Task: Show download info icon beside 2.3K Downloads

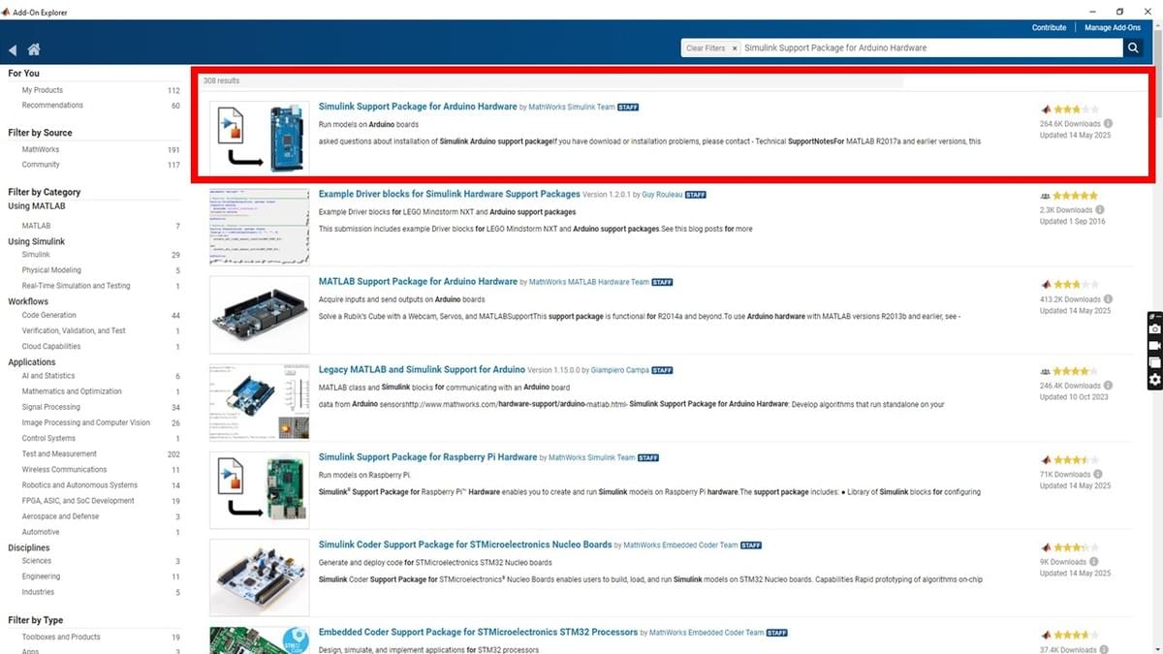Action: (1099, 210)
